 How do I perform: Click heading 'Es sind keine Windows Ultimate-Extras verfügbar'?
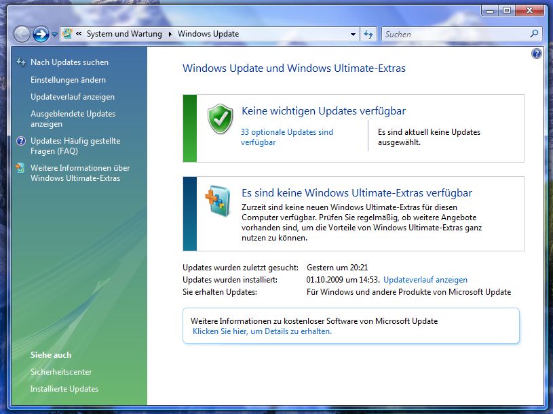(356, 193)
